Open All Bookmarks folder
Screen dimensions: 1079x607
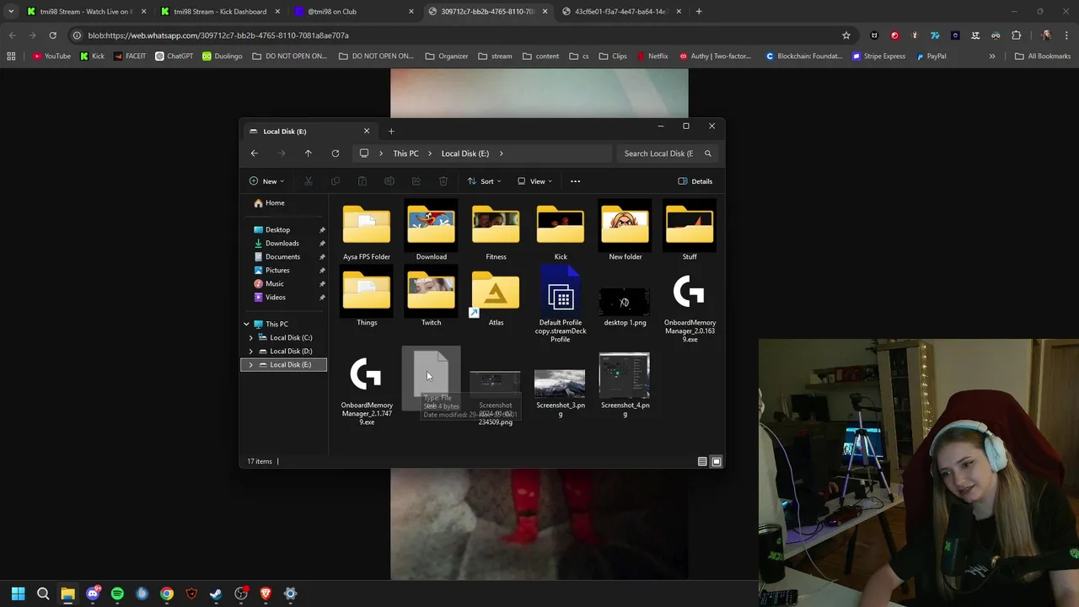[1043, 56]
